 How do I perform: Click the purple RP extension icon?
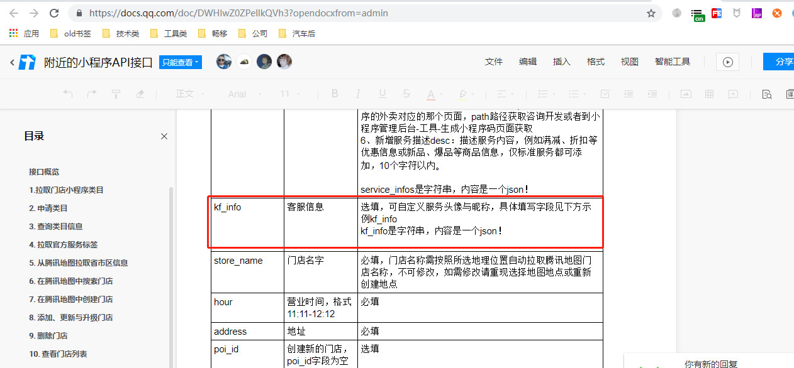coord(757,13)
